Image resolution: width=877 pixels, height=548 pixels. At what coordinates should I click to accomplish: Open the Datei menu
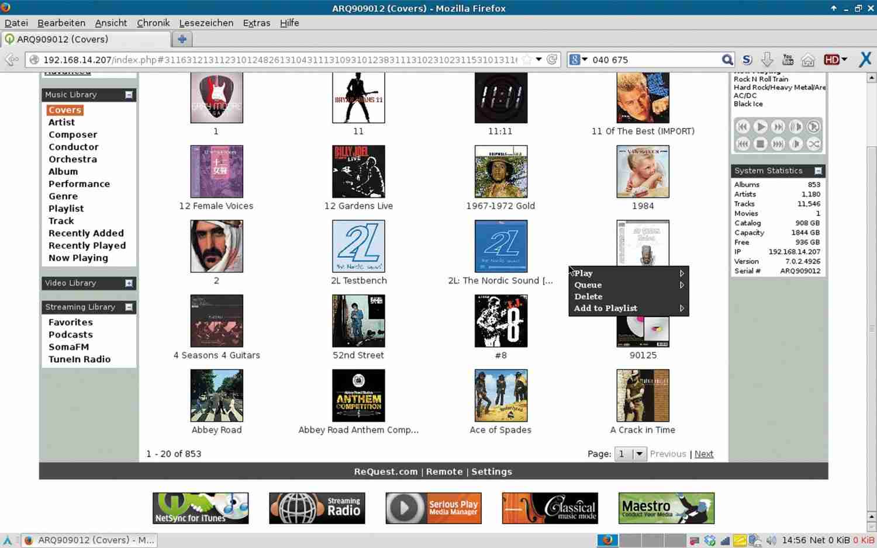point(16,23)
